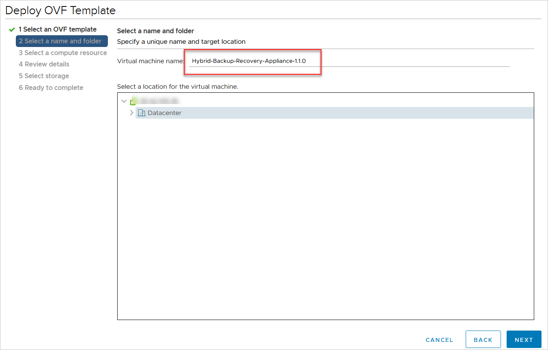Click CANCEL to abort deployment
The width and height of the screenshot is (548, 350).
point(439,340)
